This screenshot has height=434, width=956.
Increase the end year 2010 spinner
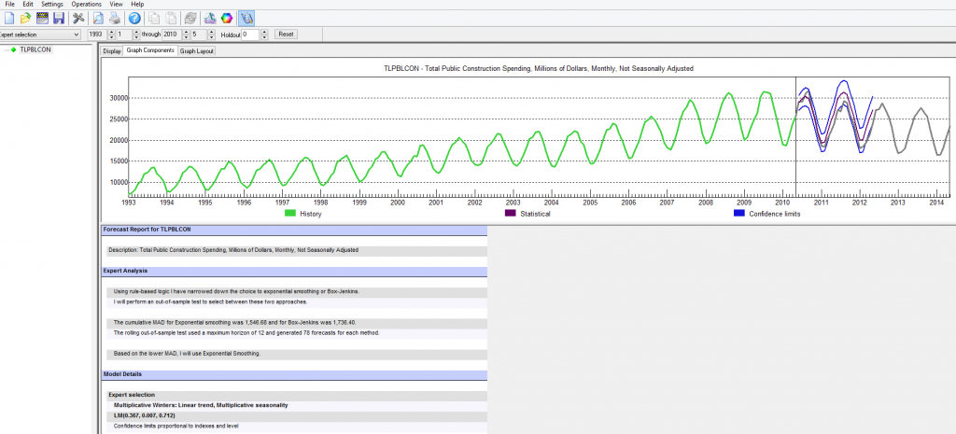click(187, 33)
